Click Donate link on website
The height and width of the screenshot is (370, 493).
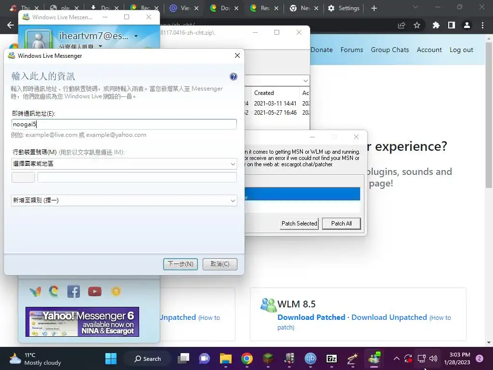[x=321, y=50]
